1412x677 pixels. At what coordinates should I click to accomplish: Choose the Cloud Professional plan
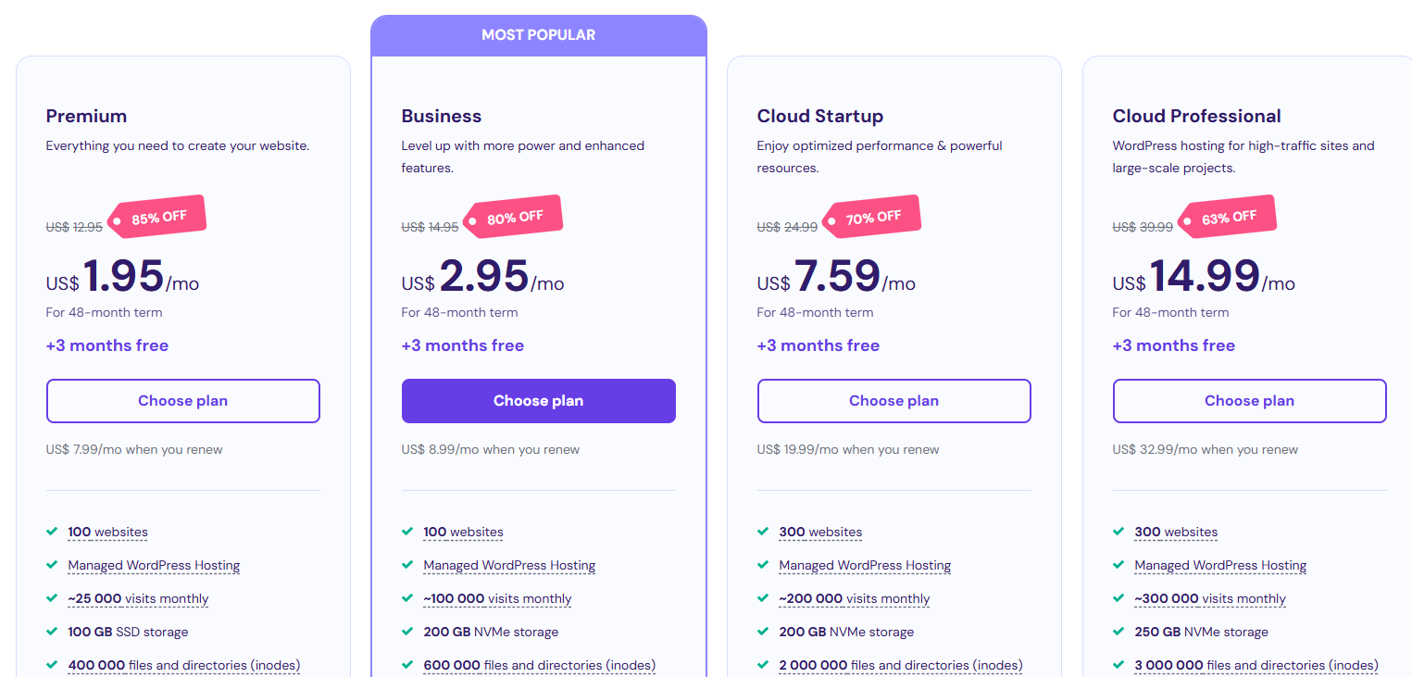tap(1249, 401)
